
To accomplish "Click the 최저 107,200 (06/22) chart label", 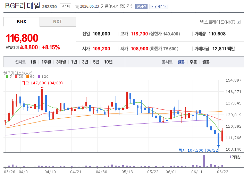I will point(199,150).
